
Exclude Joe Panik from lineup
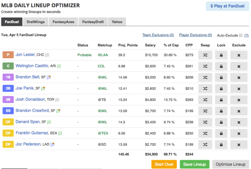[238, 89]
